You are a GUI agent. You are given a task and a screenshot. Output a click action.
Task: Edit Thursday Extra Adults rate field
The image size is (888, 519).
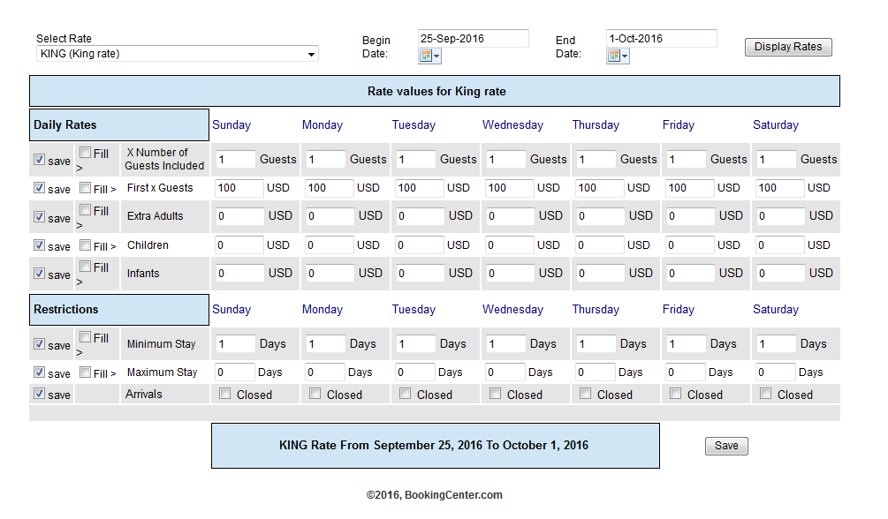600,216
